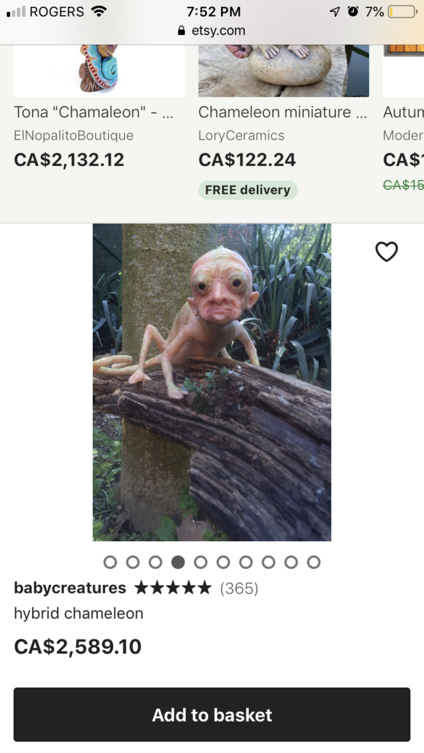Select the second image carousel dot

tap(132, 562)
